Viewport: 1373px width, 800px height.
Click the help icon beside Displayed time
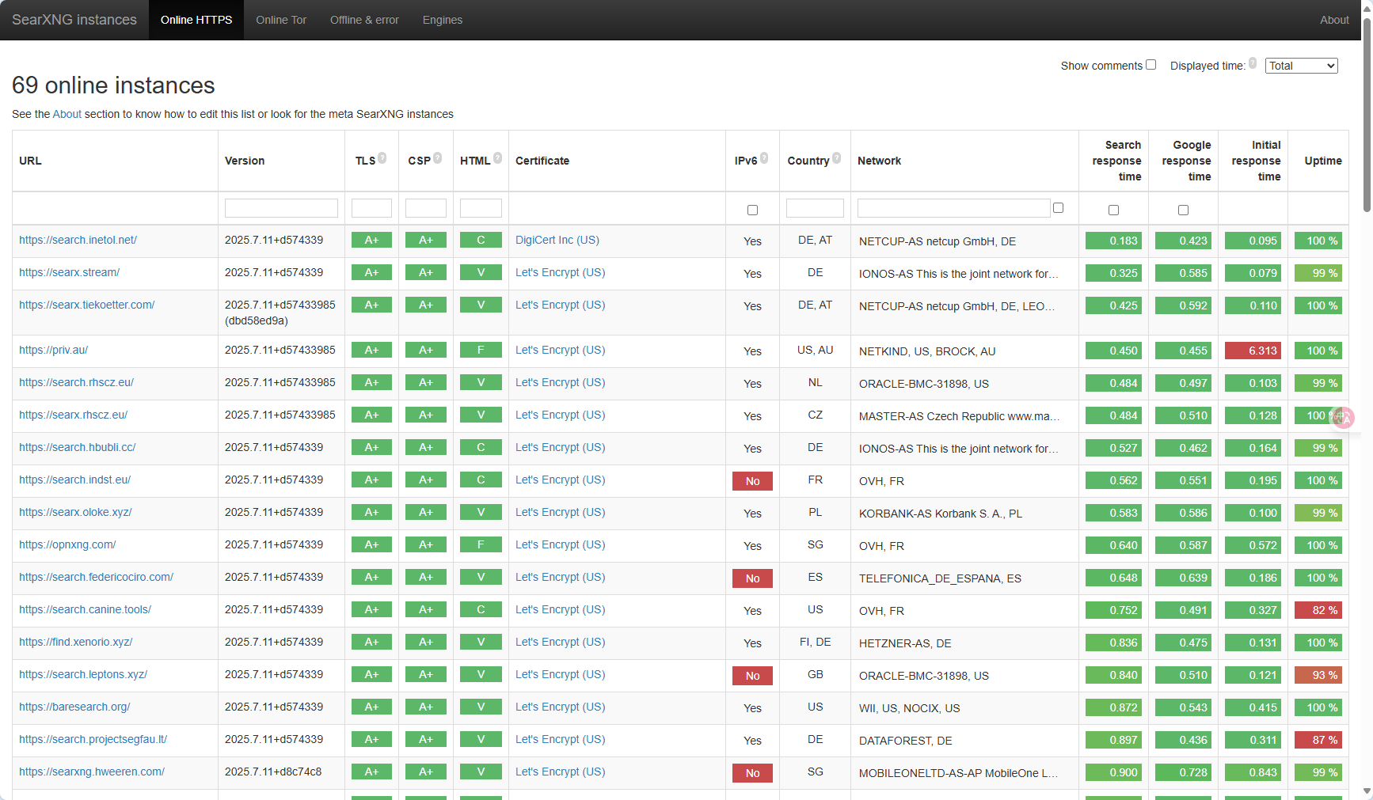1253,63
